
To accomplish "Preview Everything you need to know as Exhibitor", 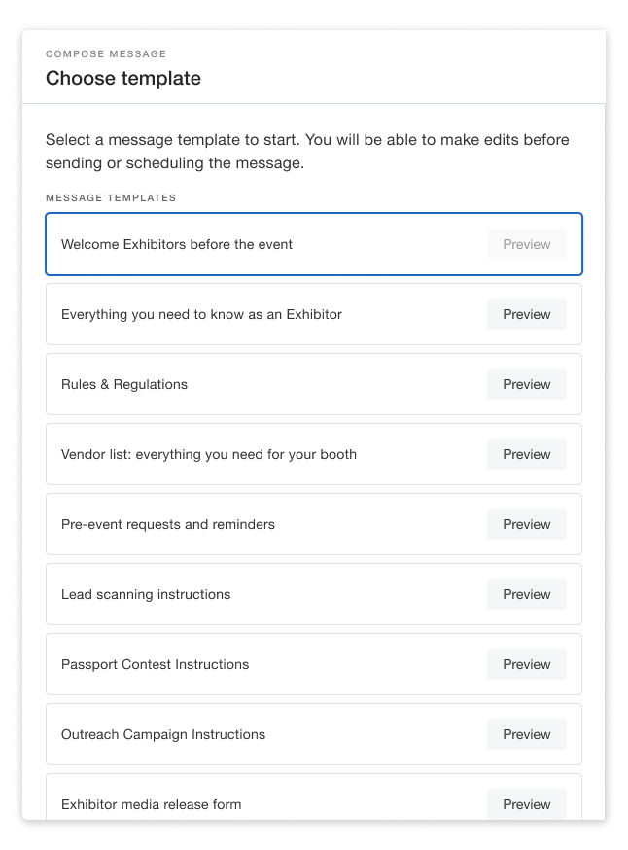I will tap(526, 314).
